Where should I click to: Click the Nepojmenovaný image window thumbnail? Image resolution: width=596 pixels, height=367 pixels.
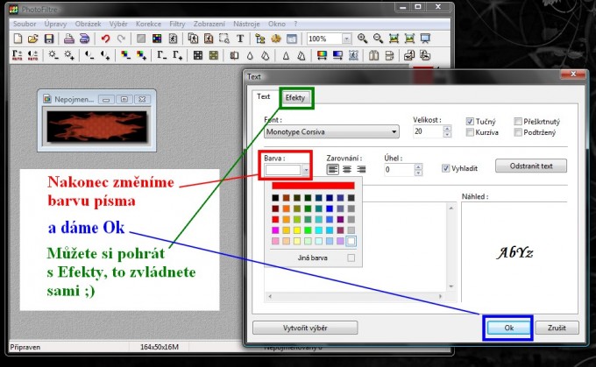[96, 126]
